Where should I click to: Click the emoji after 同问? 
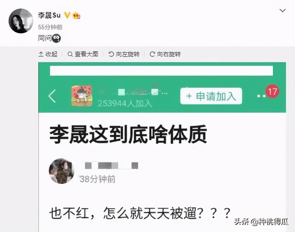click(56, 38)
